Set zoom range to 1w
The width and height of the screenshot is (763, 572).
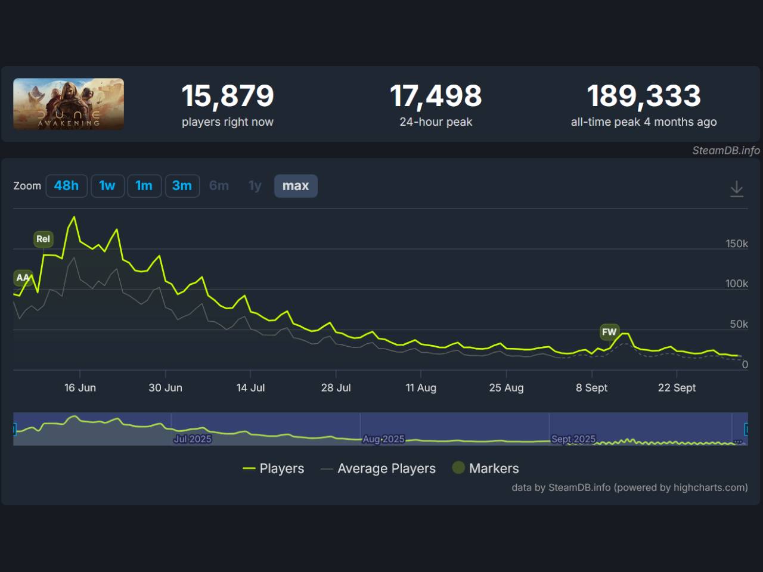coord(107,186)
